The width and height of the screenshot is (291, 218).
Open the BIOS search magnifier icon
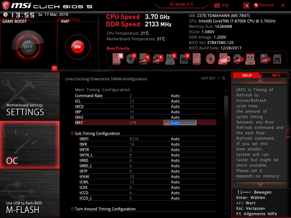pos(246,6)
